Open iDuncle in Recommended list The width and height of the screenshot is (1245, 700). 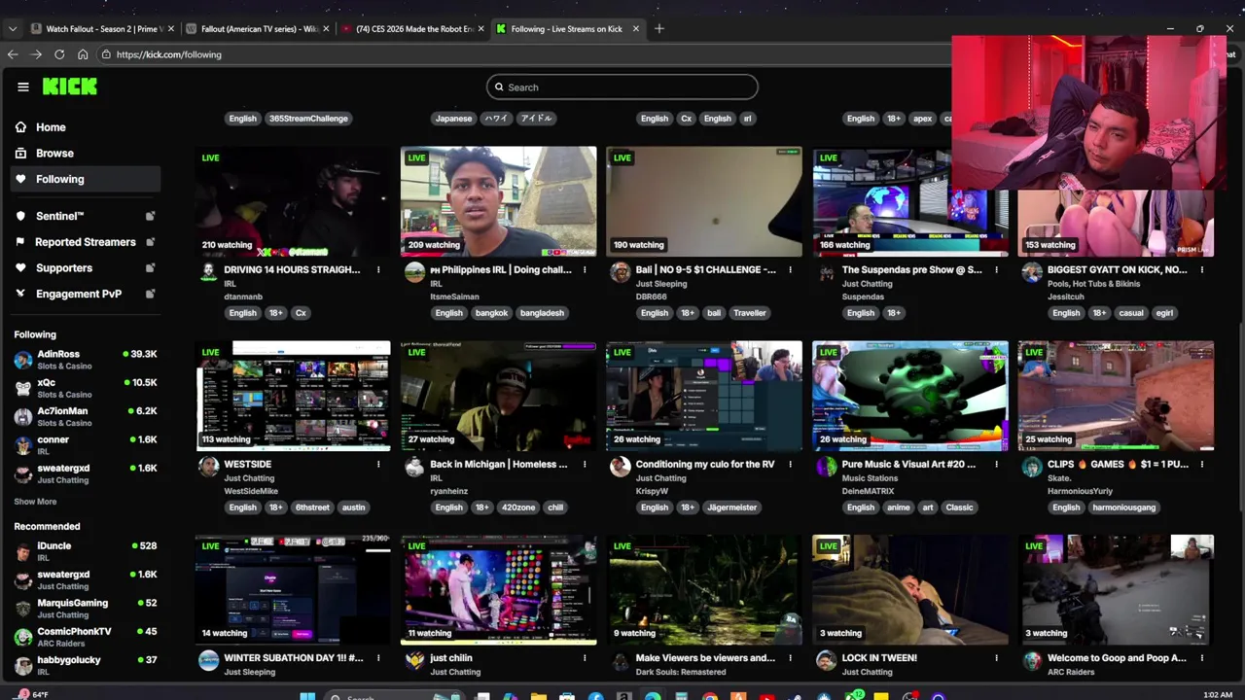(86, 551)
